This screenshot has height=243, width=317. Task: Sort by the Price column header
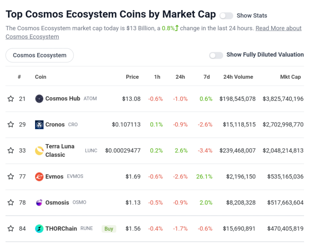click(132, 77)
